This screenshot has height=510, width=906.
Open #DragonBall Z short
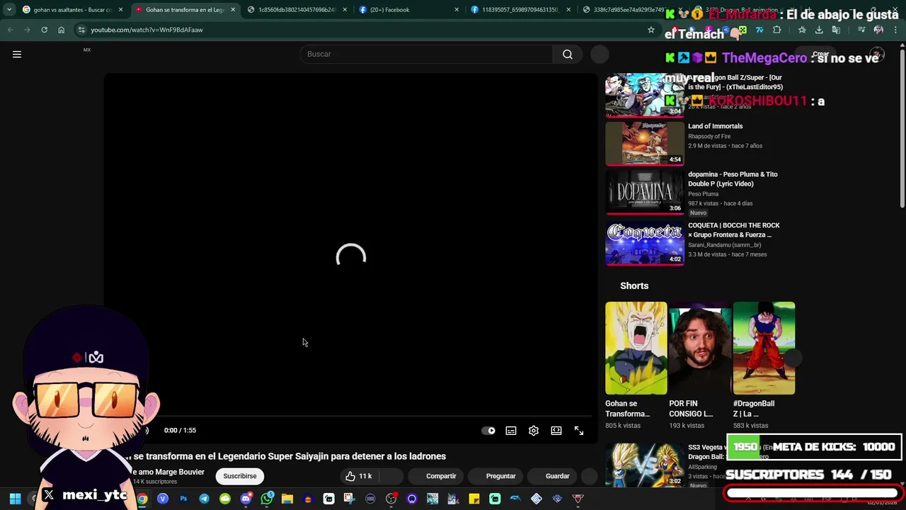(764, 348)
